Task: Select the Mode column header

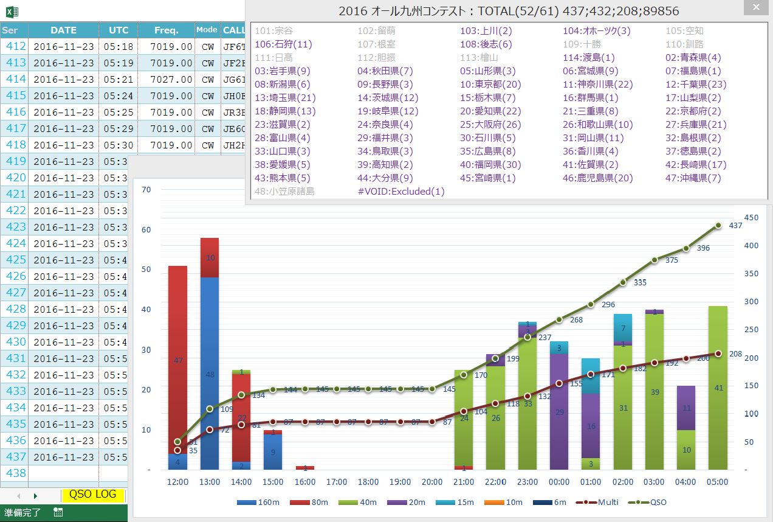Action: click(207, 30)
